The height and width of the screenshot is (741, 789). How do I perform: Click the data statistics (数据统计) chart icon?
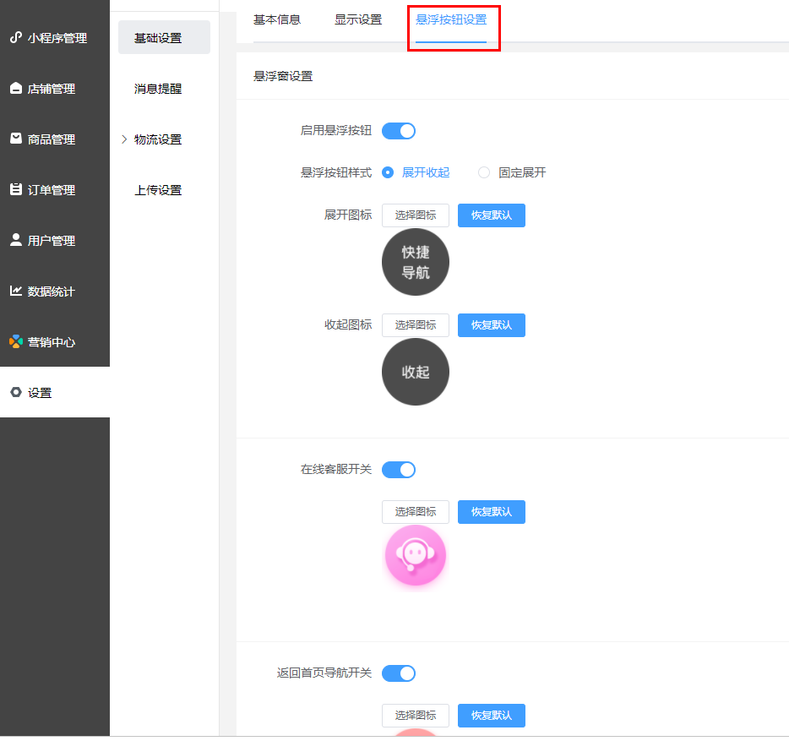tap(16, 291)
